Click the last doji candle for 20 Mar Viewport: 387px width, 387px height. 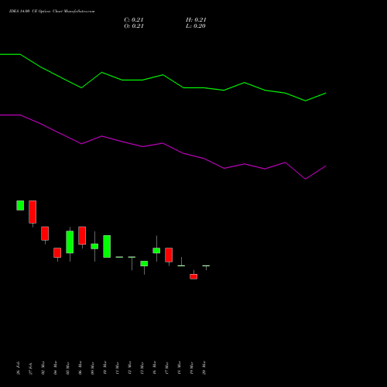[206, 265]
